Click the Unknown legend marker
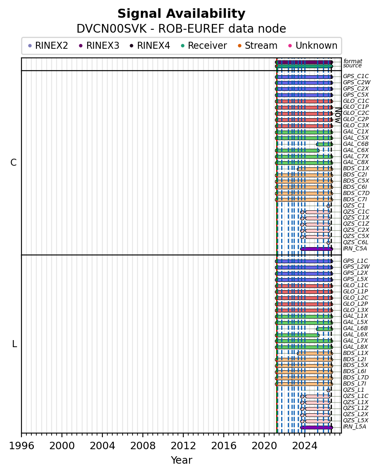Screen dimensions: 379x474 pyautogui.click(x=290, y=46)
